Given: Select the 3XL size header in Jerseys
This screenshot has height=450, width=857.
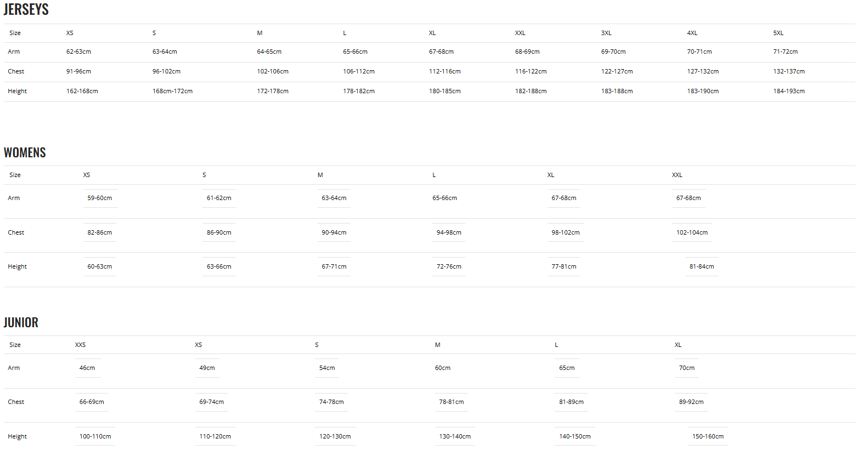Looking at the screenshot, I should click(x=606, y=33).
